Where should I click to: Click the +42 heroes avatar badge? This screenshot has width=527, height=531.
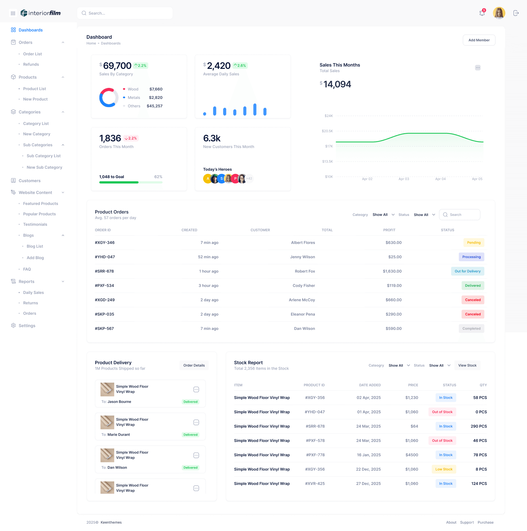coord(249,178)
